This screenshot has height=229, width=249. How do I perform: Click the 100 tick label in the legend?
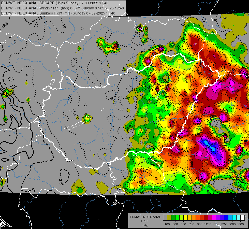pyautogui.click(x=167, y=224)
